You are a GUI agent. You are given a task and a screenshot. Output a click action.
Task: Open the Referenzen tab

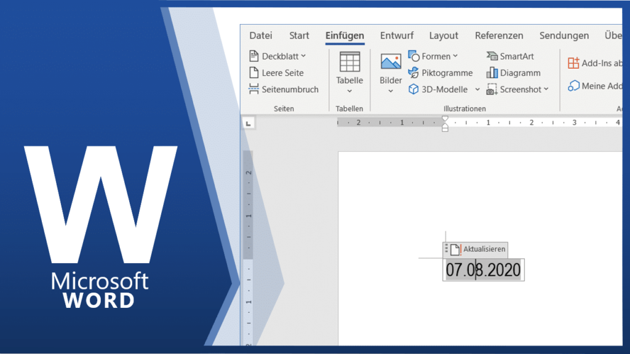(499, 36)
